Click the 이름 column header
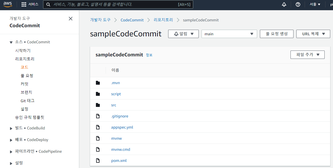Viewport: 333px width, 168px height. [x=115, y=70]
